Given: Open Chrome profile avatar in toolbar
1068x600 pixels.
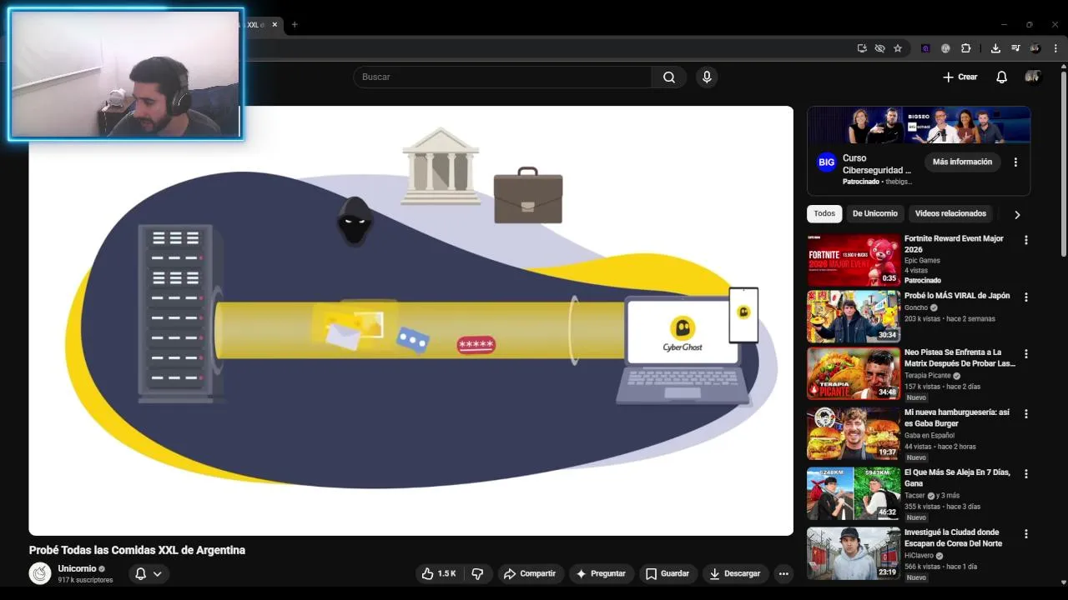Looking at the screenshot, I should (x=1035, y=48).
